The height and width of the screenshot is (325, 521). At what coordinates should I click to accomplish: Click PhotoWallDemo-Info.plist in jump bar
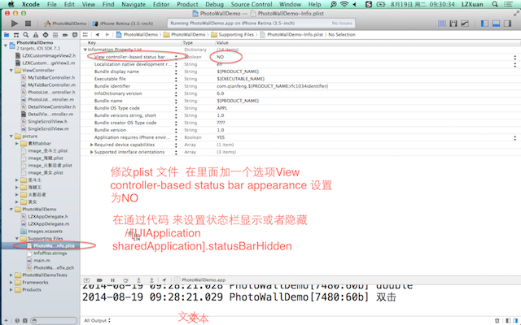[x=291, y=34]
